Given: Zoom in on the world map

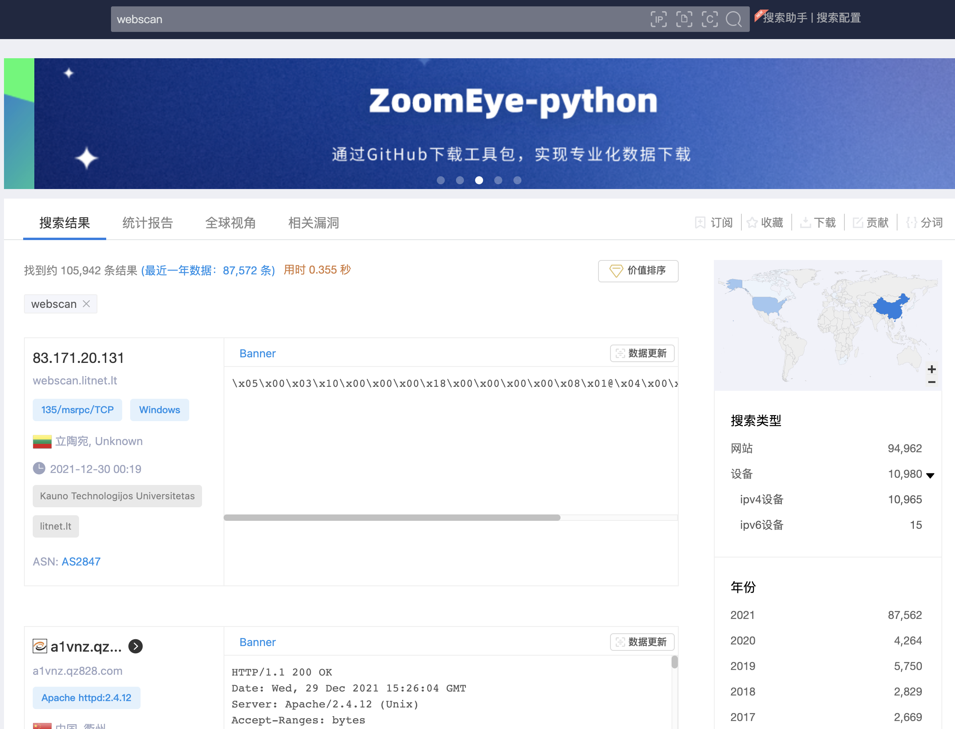Looking at the screenshot, I should (931, 369).
